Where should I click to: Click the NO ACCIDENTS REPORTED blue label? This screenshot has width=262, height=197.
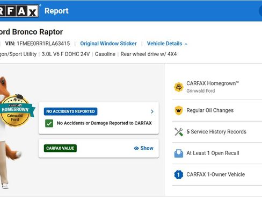coord(70,111)
